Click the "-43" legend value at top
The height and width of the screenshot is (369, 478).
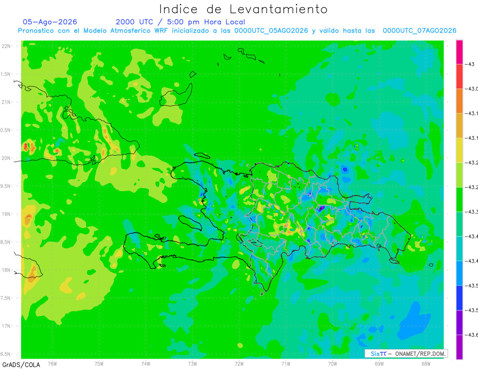470,64
